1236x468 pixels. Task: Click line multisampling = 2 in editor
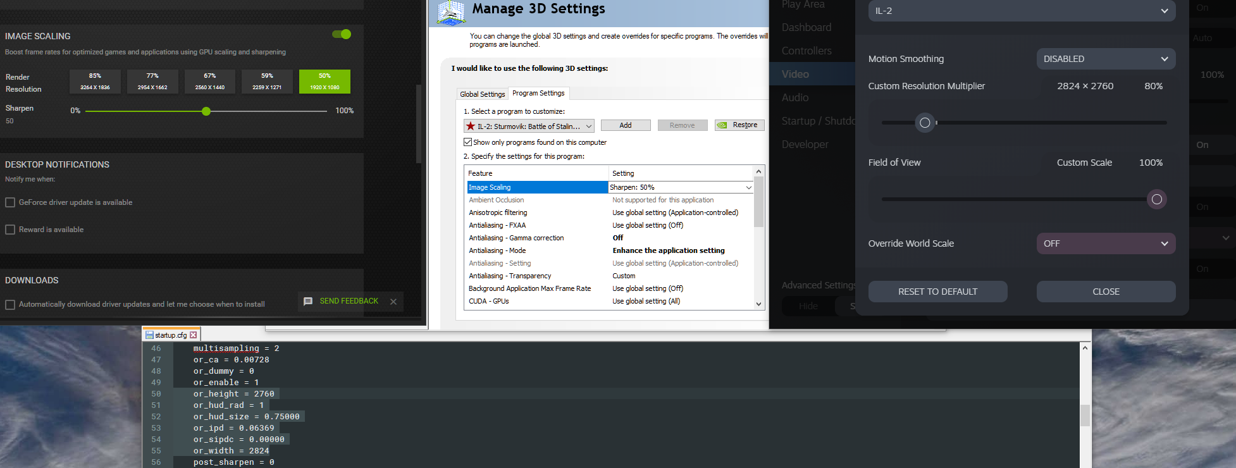pyautogui.click(x=236, y=348)
